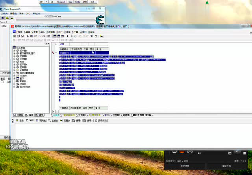The width and height of the screenshot is (252, 175).
Task: Switch to the 支持库 panel tab
Action: [x=19, y=115]
